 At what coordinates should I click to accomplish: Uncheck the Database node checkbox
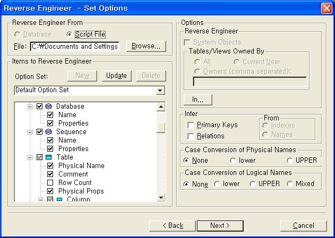click(39, 106)
